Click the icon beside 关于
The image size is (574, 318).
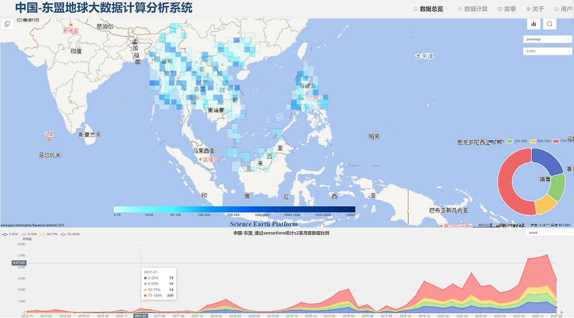coord(529,9)
